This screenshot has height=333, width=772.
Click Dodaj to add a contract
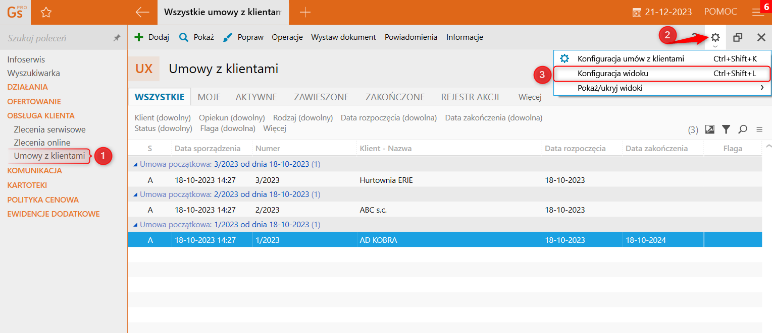151,37
